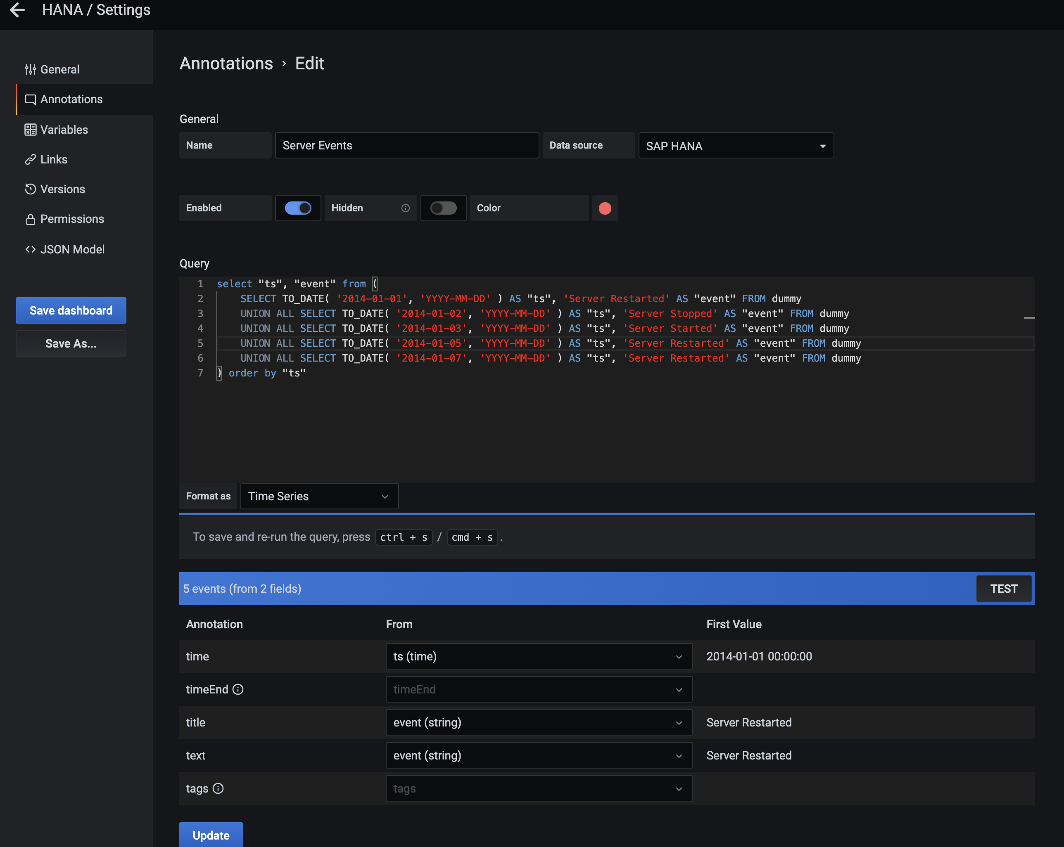Image resolution: width=1064 pixels, height=847 pixels.
Task: Open the SAP HANA data source dropdown
Action: (736, 146)
